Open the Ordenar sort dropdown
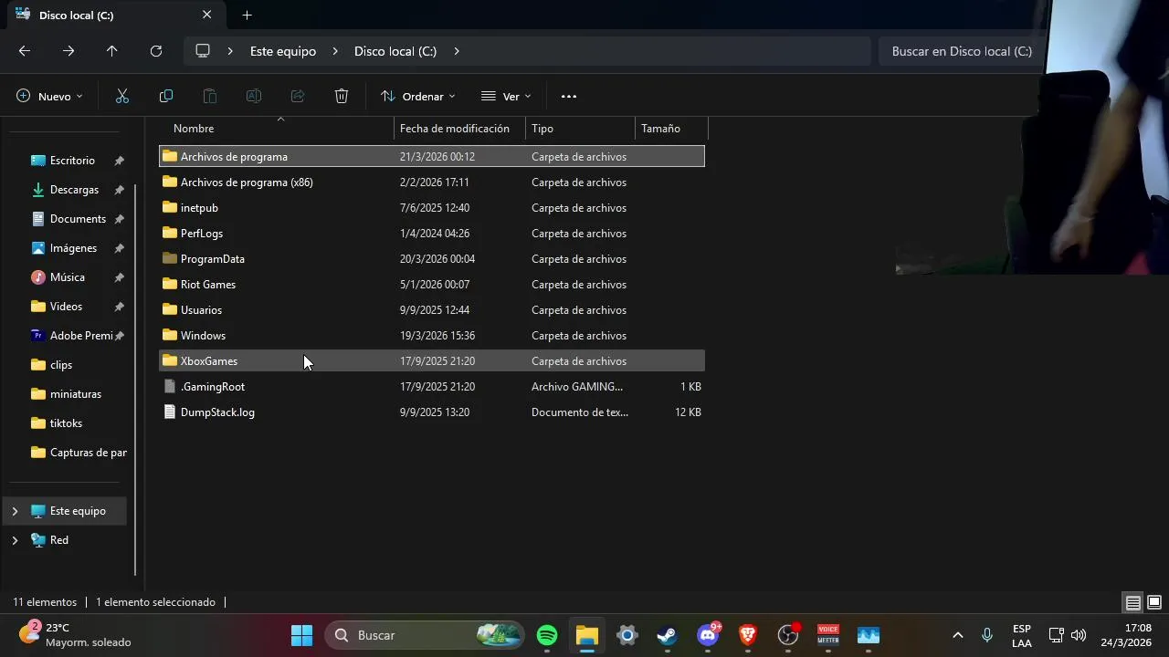 (x=417, y=96)
